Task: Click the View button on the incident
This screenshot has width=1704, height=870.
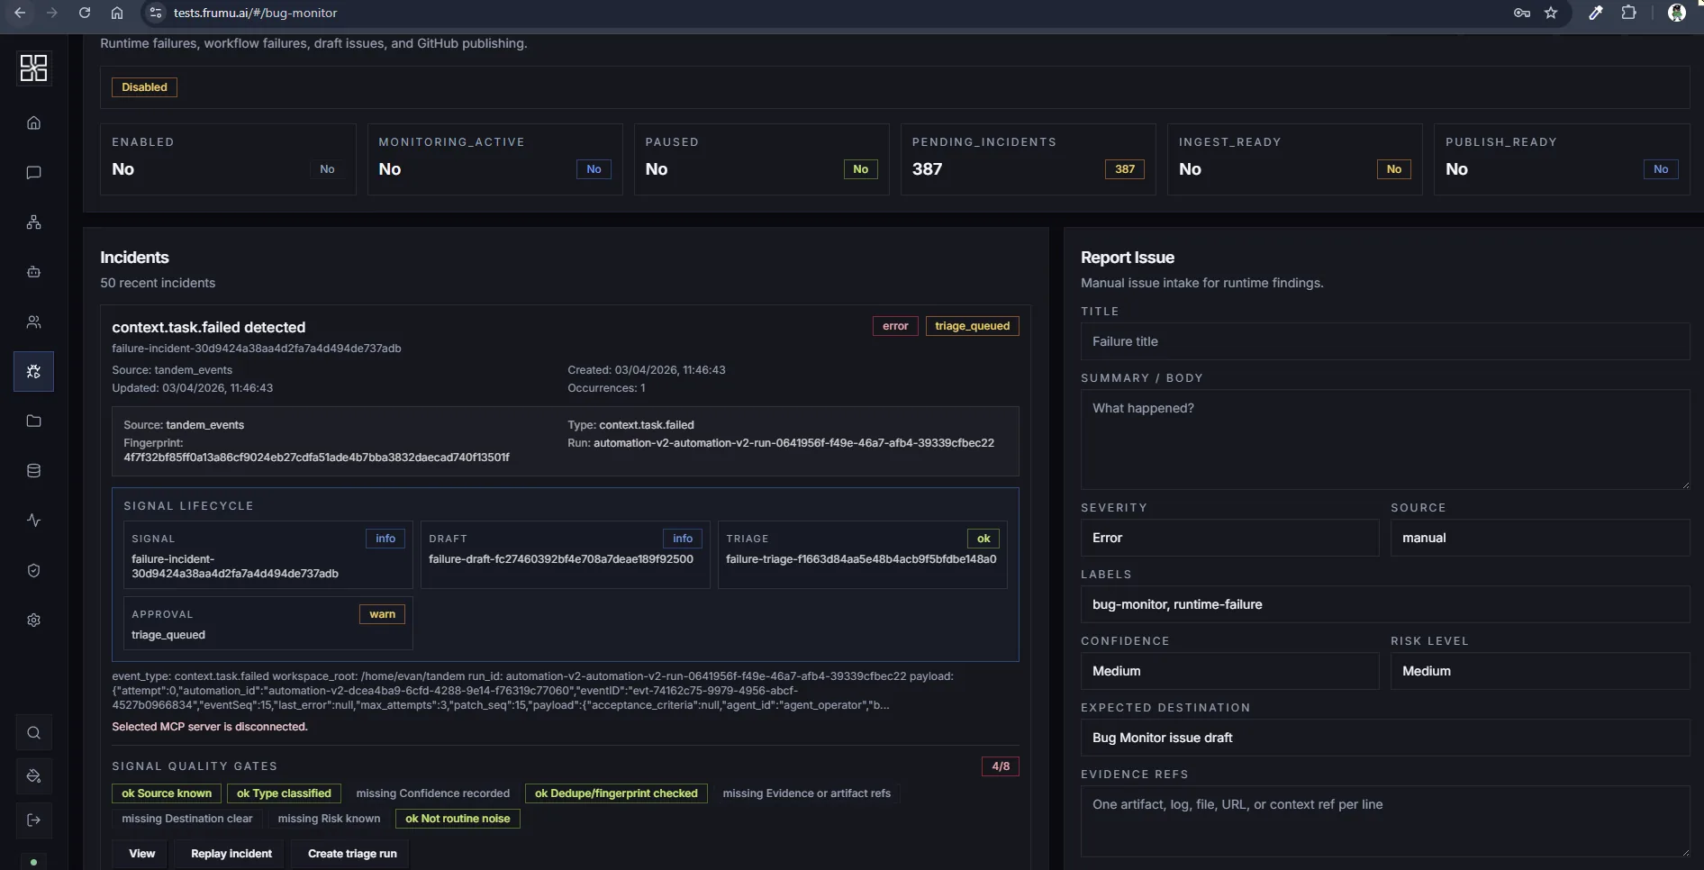Action: (142, 854)
